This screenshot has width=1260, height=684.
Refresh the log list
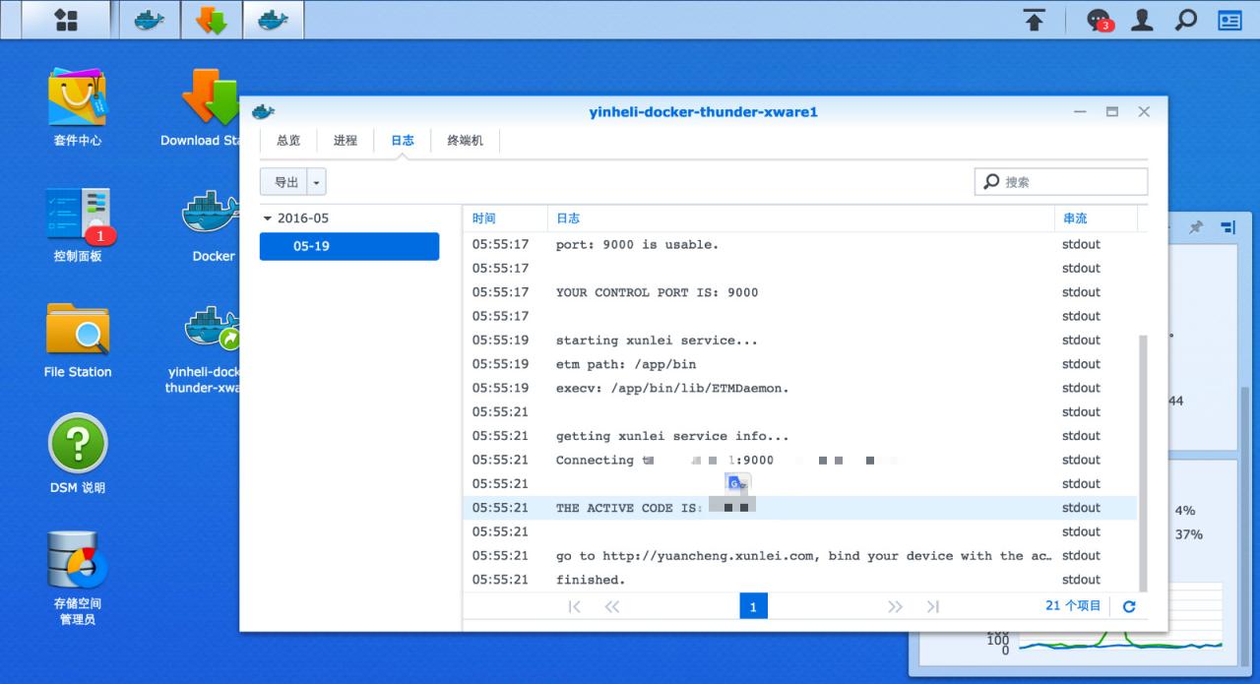click(x=1129, y=606)
